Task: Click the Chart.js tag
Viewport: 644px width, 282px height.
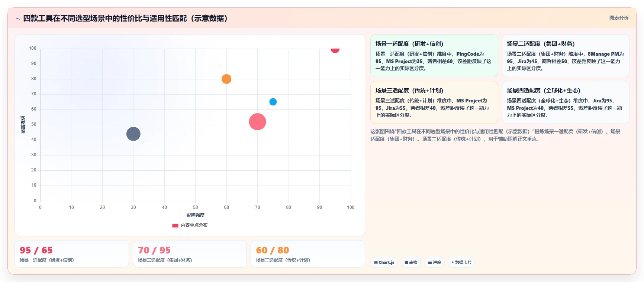Action: (x=384, y=262)
